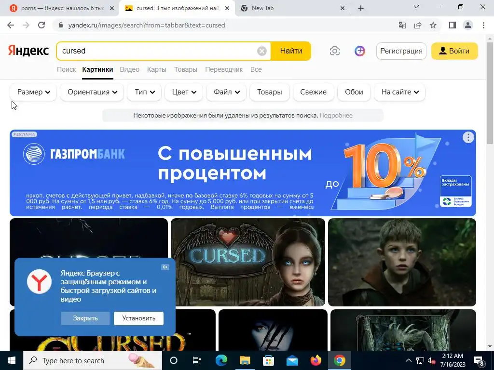The image size is (494, 370).
Task: Click the address bar padlock icon
Action: 61,25
